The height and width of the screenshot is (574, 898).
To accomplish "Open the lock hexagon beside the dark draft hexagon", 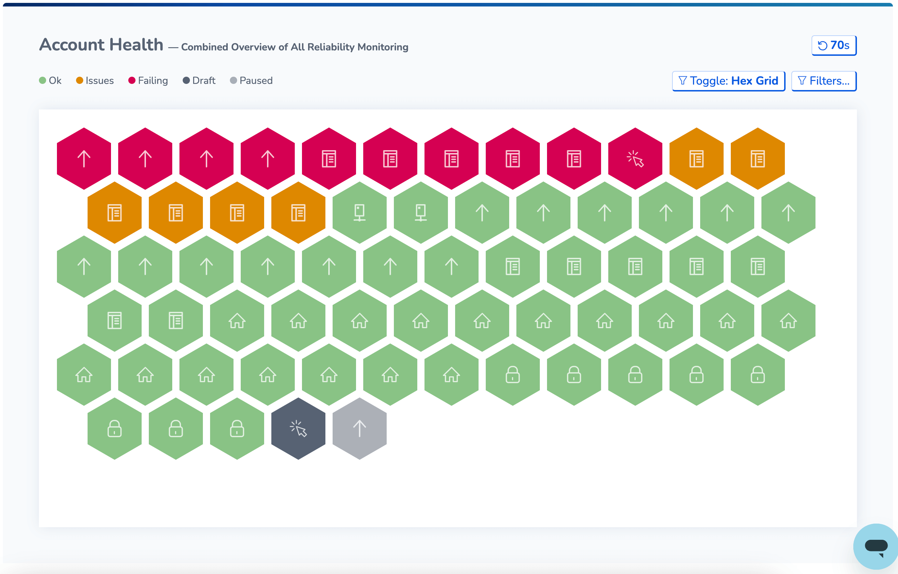I will pos(237,429).
